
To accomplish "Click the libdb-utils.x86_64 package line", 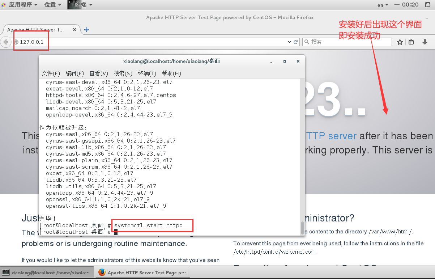I will (101, 186).
